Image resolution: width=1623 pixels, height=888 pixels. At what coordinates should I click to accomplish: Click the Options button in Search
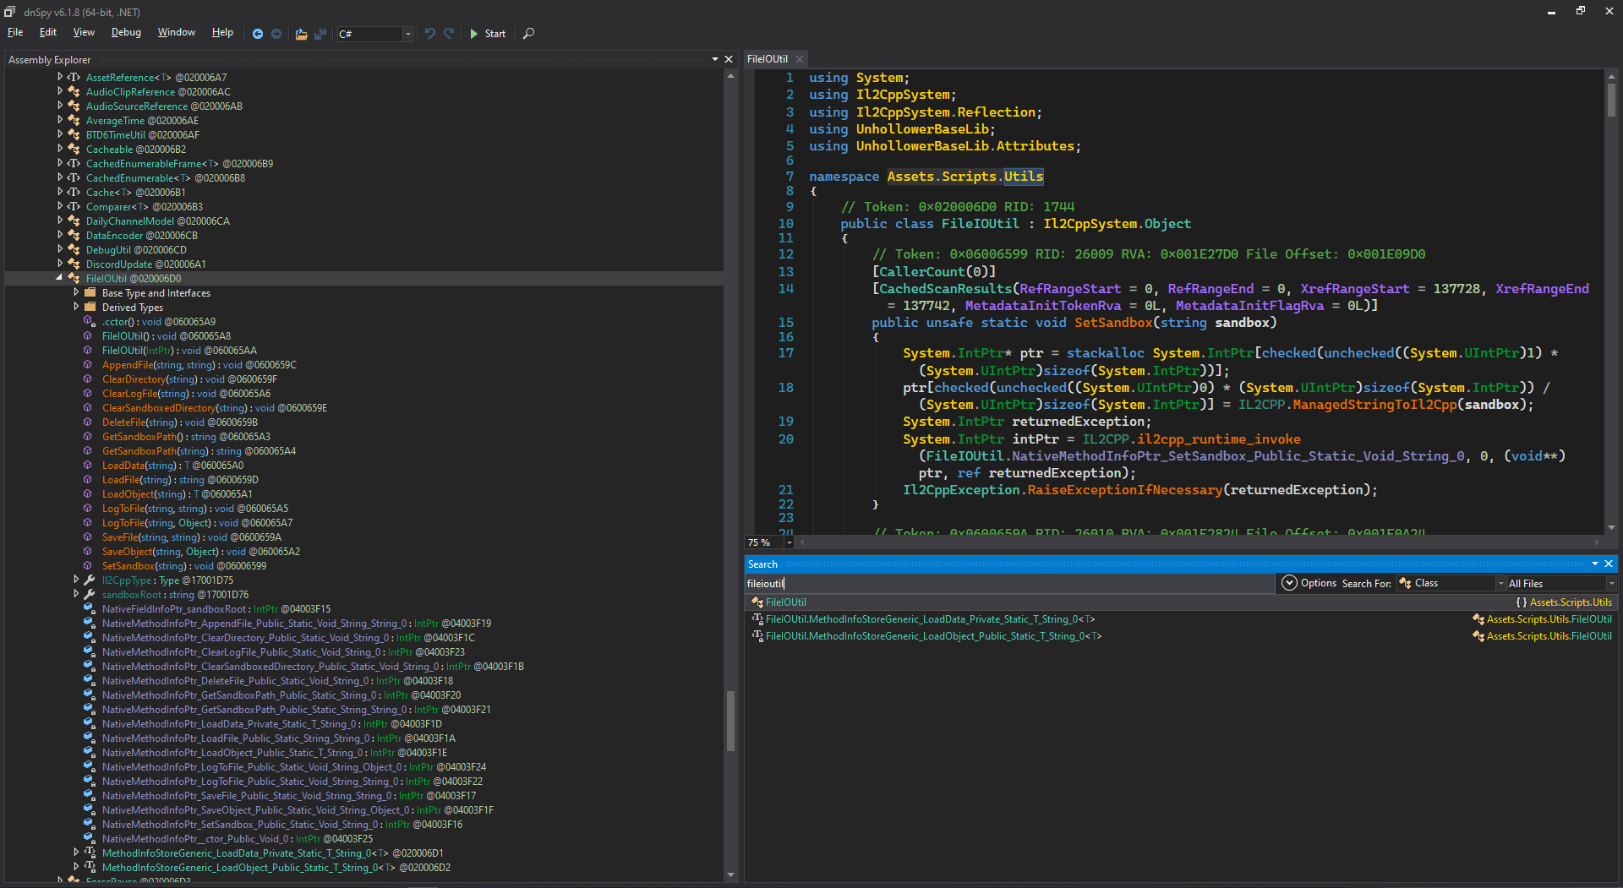(x=1309, y=583)
